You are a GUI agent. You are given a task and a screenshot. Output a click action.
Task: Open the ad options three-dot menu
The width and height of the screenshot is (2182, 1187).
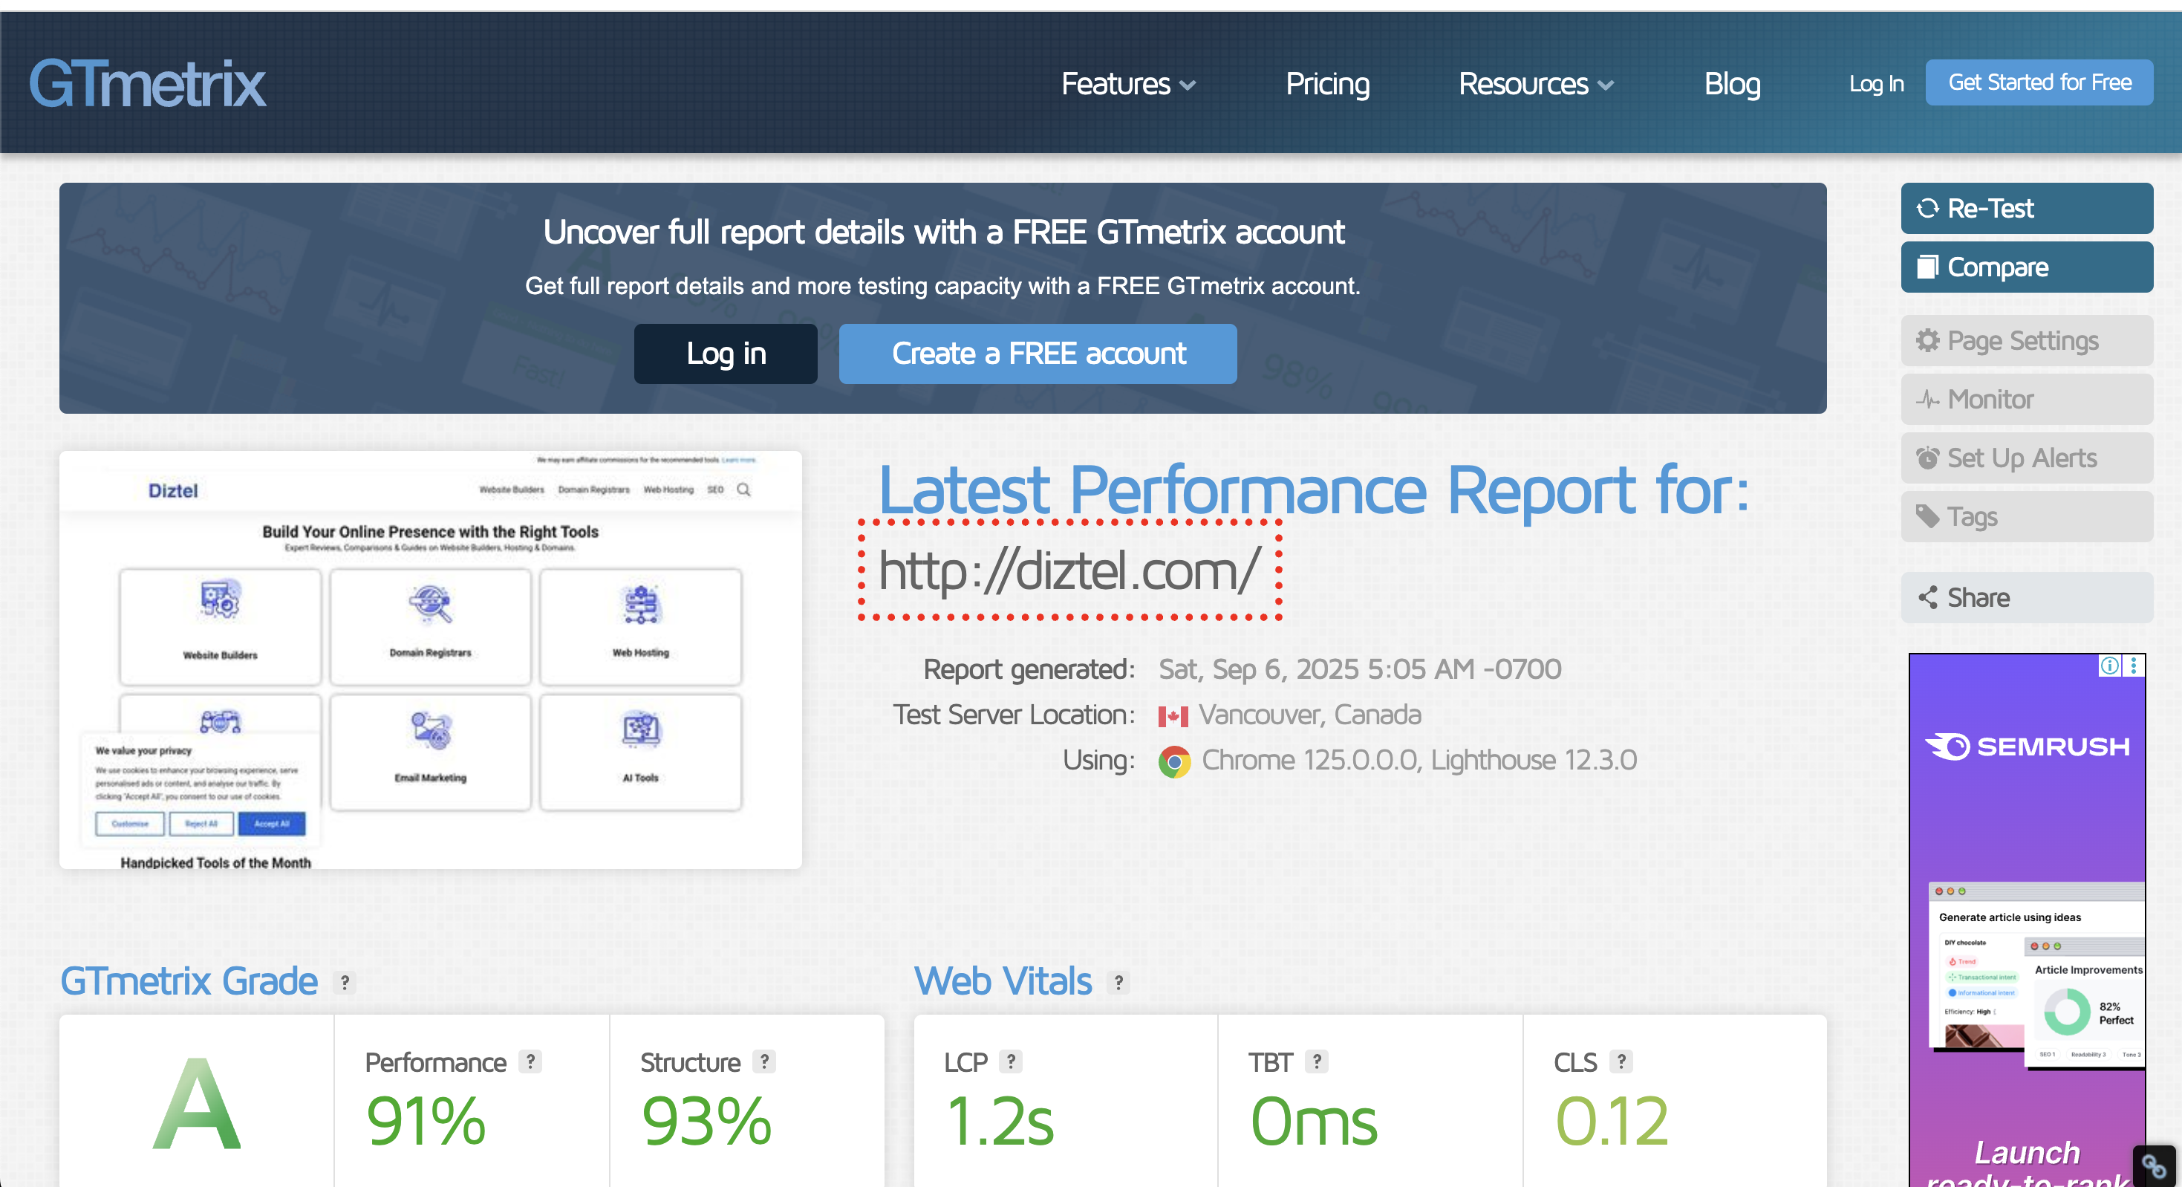tap(2134, 666)
